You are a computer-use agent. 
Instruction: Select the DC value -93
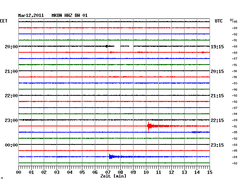[x=235, y=83]
